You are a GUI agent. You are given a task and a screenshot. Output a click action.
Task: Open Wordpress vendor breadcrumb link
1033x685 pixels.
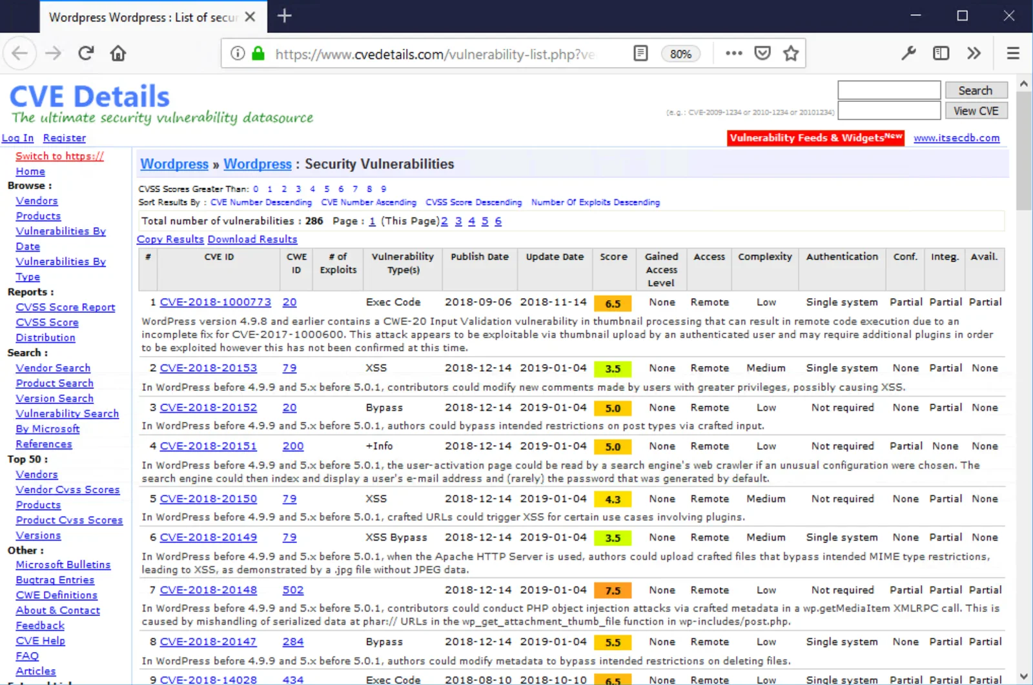pyautogui.click(x=174, y=164)
